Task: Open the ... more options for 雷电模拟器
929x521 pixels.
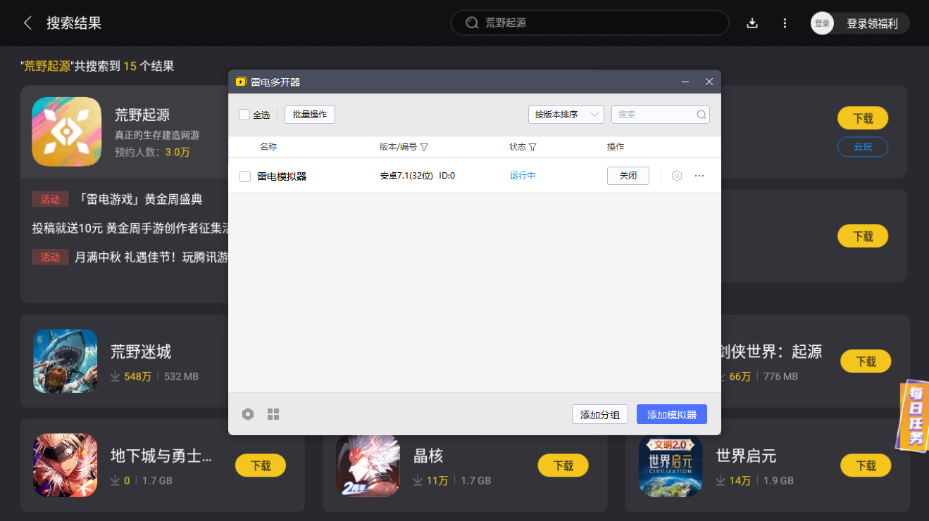Action: coord(699,176)
